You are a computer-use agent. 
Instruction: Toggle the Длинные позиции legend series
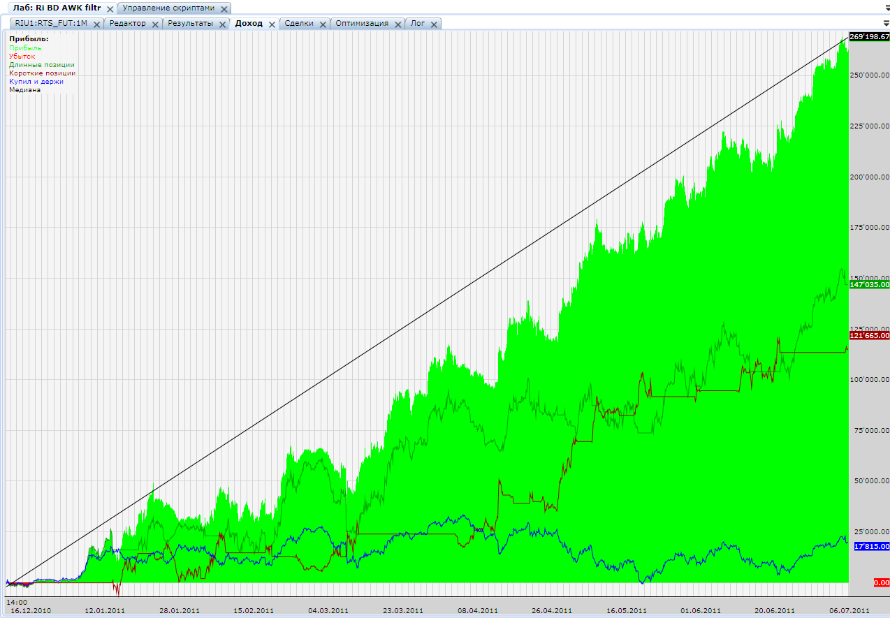tap(42, 64)
